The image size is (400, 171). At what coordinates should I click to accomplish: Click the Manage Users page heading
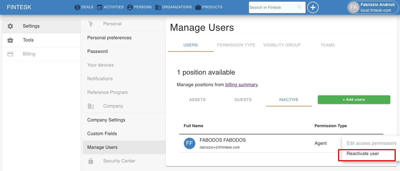tap(202, 28)
